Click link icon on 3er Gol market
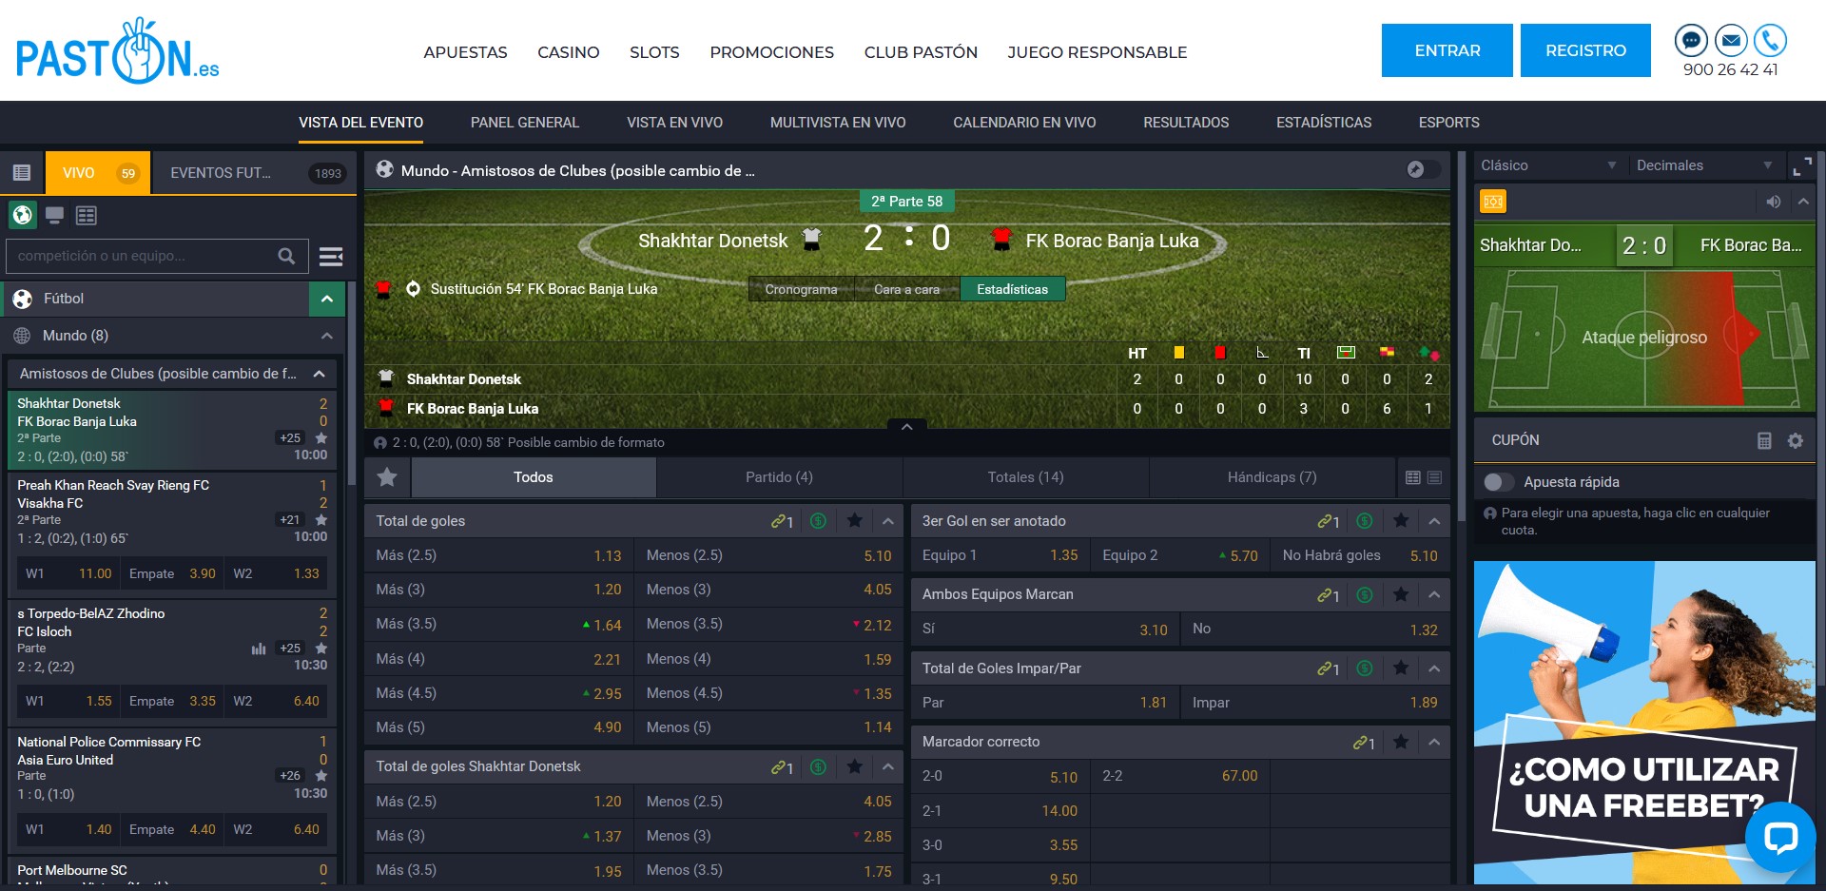The image size is (1826, 891). click(1329, 521)
